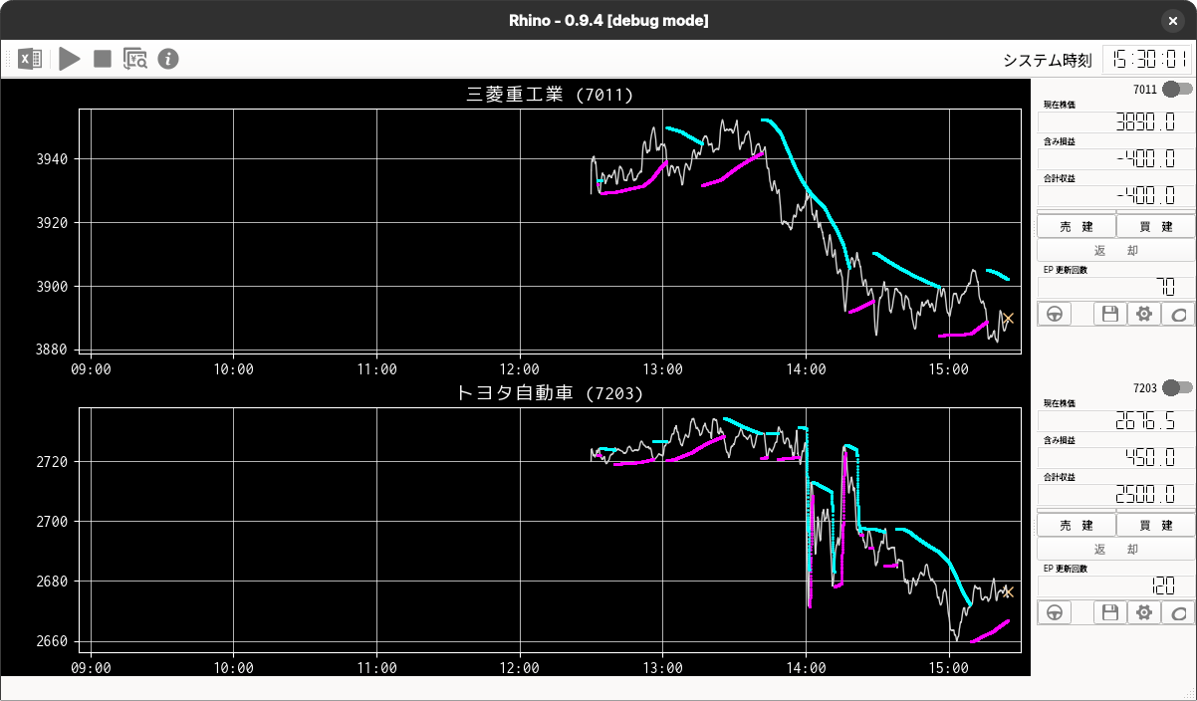Click 買建 button for 7011

(1155, 226)
